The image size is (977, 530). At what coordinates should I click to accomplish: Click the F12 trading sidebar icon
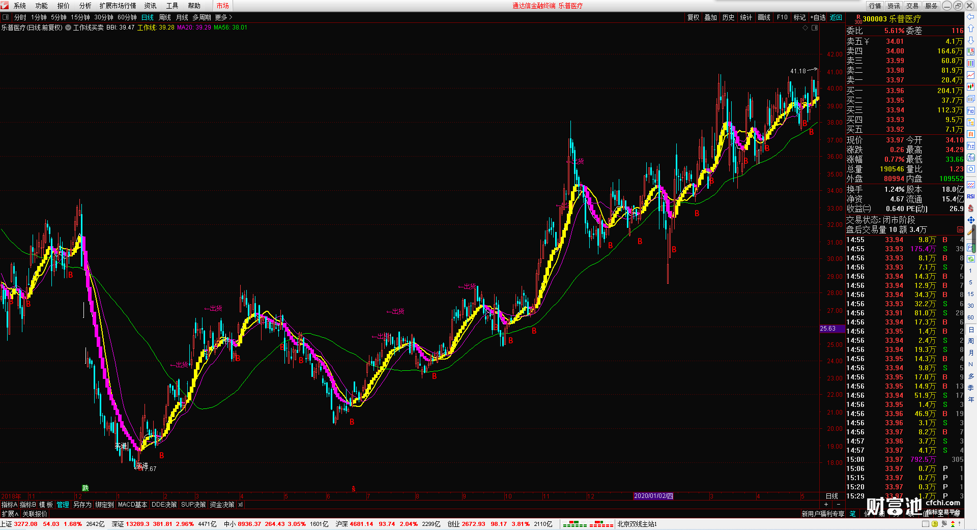(x=971, y=146)
